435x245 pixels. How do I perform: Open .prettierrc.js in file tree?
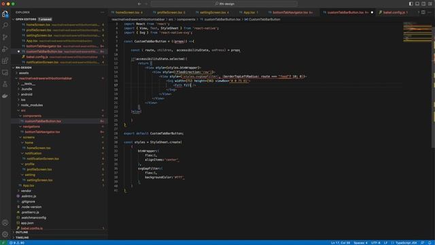[x=30, y=212]
